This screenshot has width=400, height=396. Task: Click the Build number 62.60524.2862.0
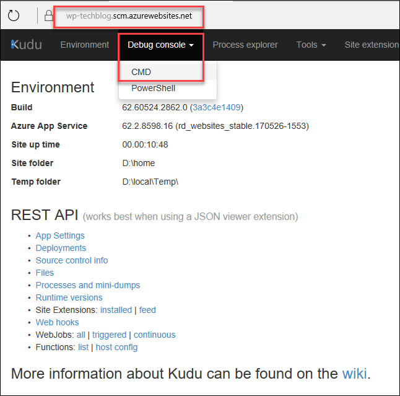click(155, 107)
